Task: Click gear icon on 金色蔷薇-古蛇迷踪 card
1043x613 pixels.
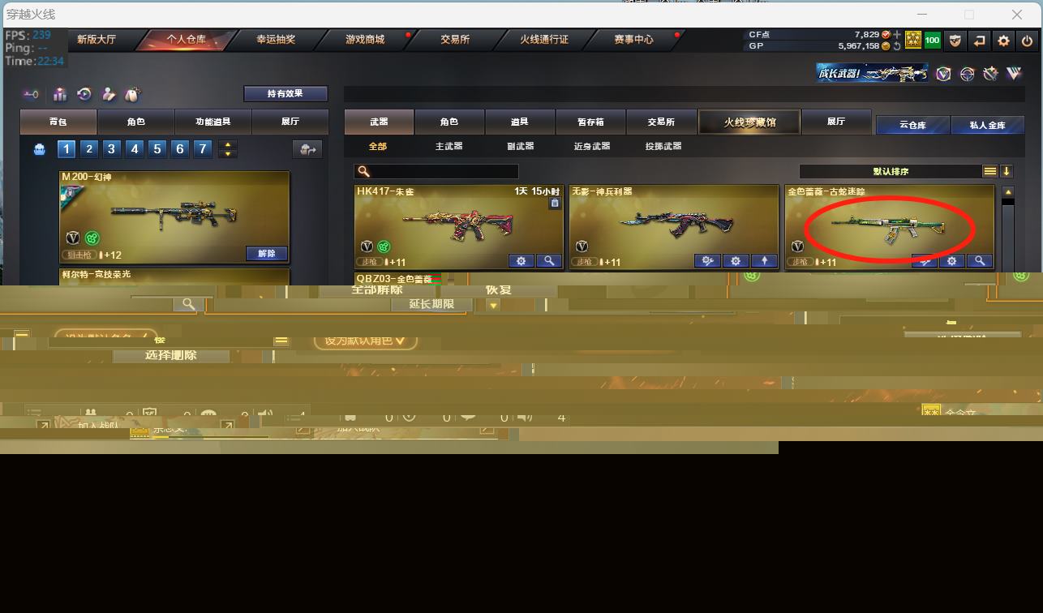Action: [952, 261]
